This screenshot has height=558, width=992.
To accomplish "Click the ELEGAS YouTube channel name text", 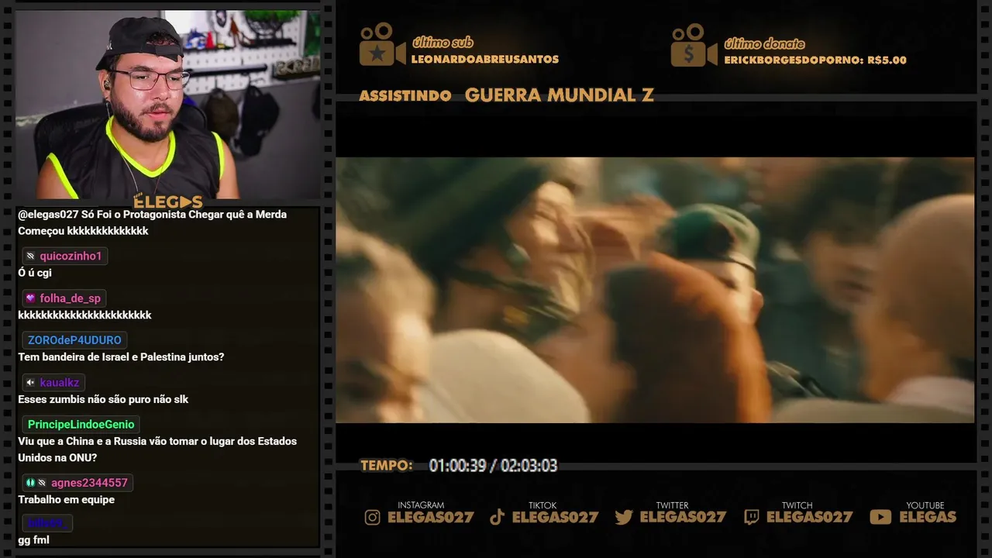I will coord(928,517).
